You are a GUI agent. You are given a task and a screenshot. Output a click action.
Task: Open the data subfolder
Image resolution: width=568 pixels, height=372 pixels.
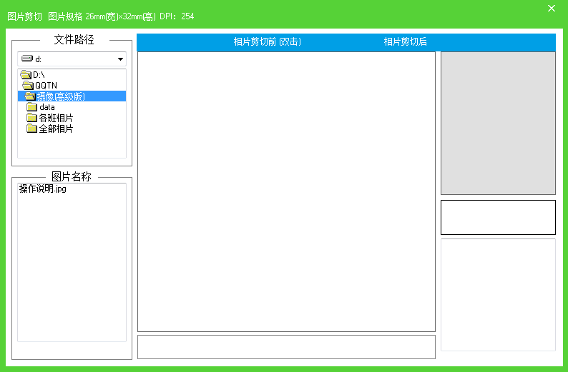coord(47,107)
